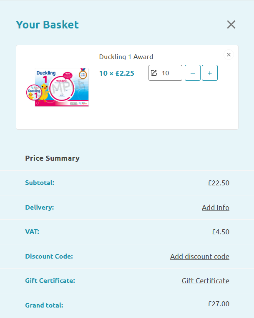254x318 pixels.
Task: Open the Duckling 1 Award product title
Action: 126,57
